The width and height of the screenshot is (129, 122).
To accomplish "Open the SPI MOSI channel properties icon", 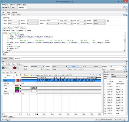I will [x=14, y=83].
